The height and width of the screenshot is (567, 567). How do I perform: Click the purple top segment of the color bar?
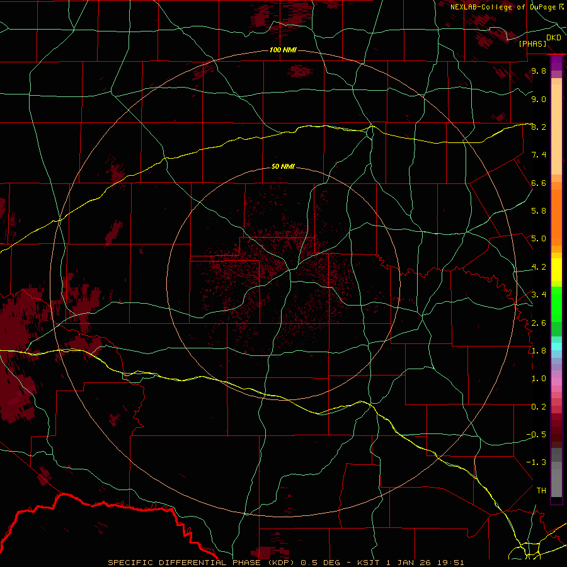click(x=556, y=63)
